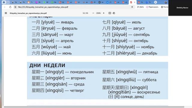Click the fit-to-page icon in PDF toolbar
The height and width of the screenshot is (108, 192).
[x=110, y=13]
